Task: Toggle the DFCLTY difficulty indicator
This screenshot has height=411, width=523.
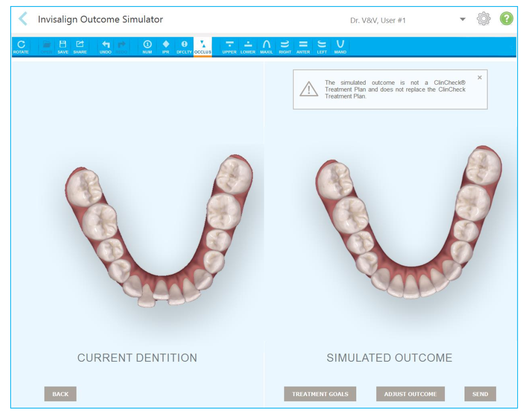Action: [x=184, y=46]
